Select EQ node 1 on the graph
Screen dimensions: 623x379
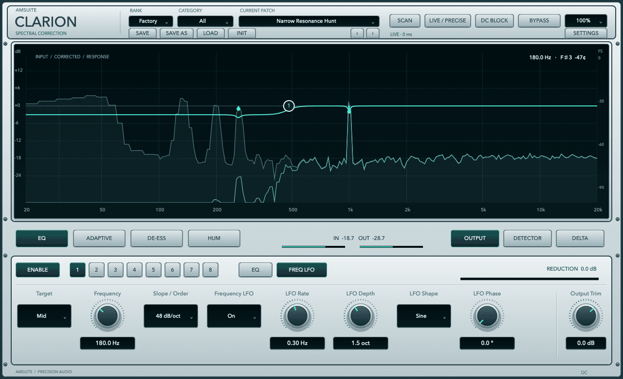pos(289,105)
